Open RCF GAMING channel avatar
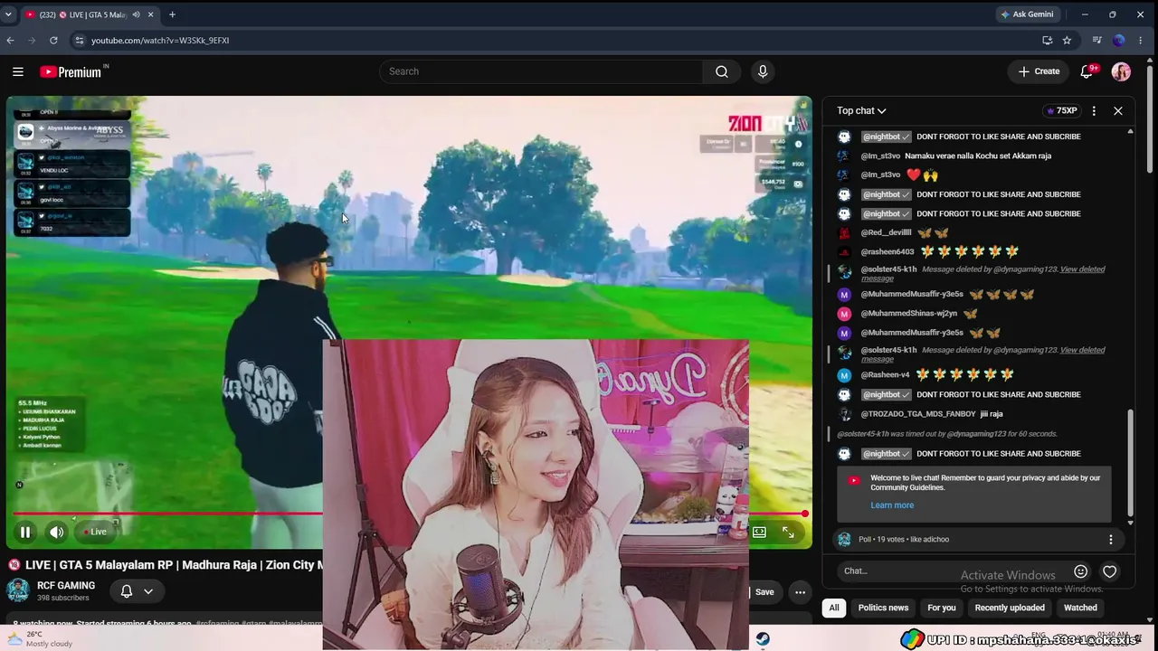The height and width of the screenshot is (651, 1158). (18, 590)
